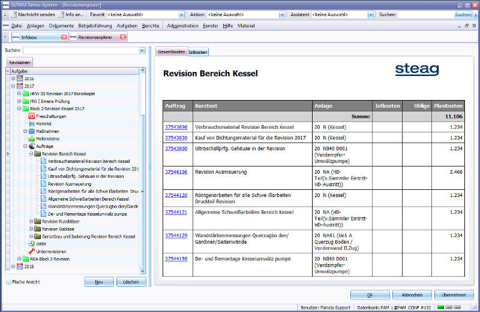Click the WKM clock icon

pyautogui.click(x=32, y=244)
